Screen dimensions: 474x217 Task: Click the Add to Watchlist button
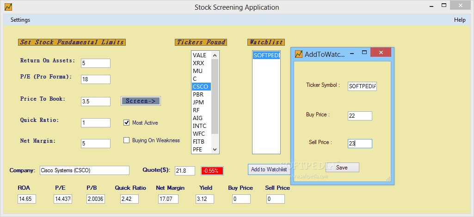pyautogui.click(x=269, y=169)
